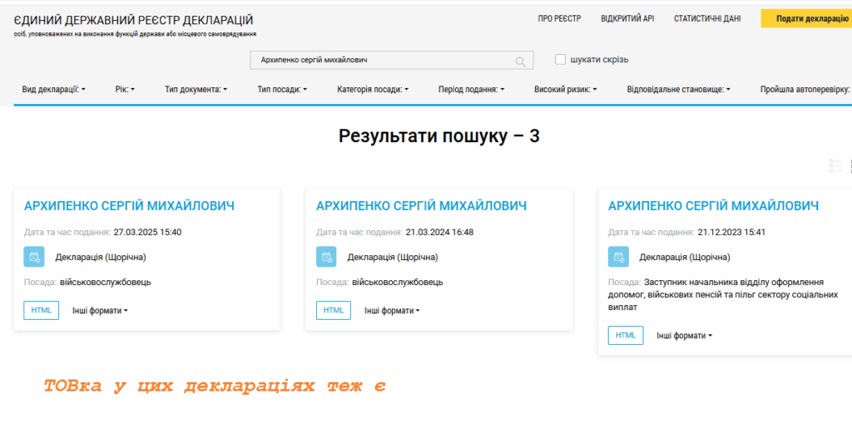Viewport: 852px width, 428px height.
Task: Expand the 'Високий ризик' filter
Action: (566, 89)
